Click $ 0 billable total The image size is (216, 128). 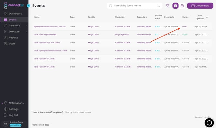pyautogui.click(x=157, y=35)
